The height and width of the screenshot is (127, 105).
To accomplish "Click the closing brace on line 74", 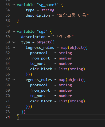I will (18, 117).
